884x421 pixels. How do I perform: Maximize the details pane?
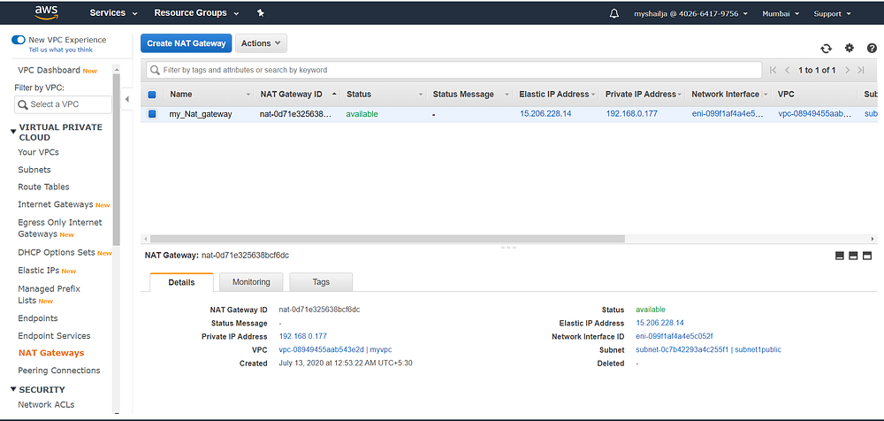pos(867,256)
